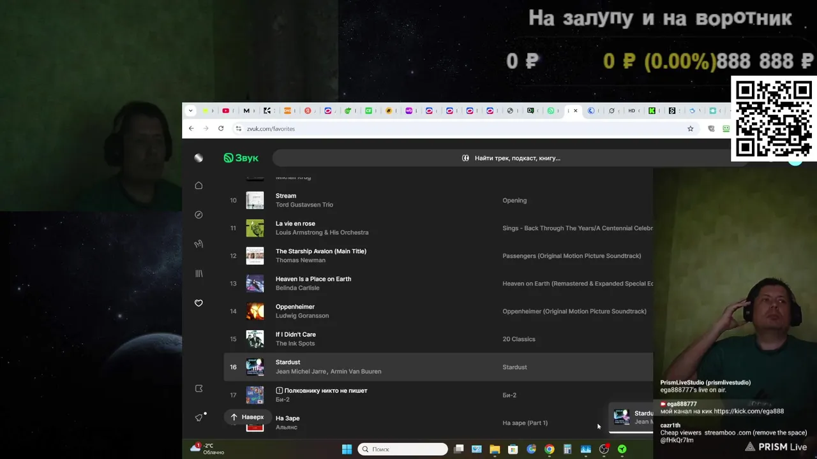Click the browser Forward arrow
This screenshot has height=459, width=817.
click(206, 128)
